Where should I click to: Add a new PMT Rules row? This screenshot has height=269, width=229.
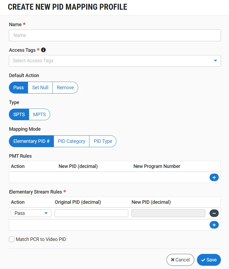pos(214,177)
